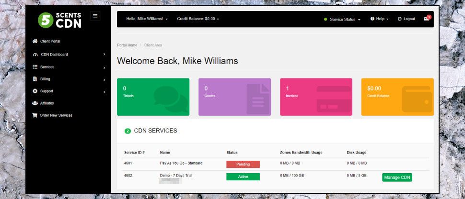Click the Service ID # column header
This screenshot has width=465, height=199.
coord(134,153)
